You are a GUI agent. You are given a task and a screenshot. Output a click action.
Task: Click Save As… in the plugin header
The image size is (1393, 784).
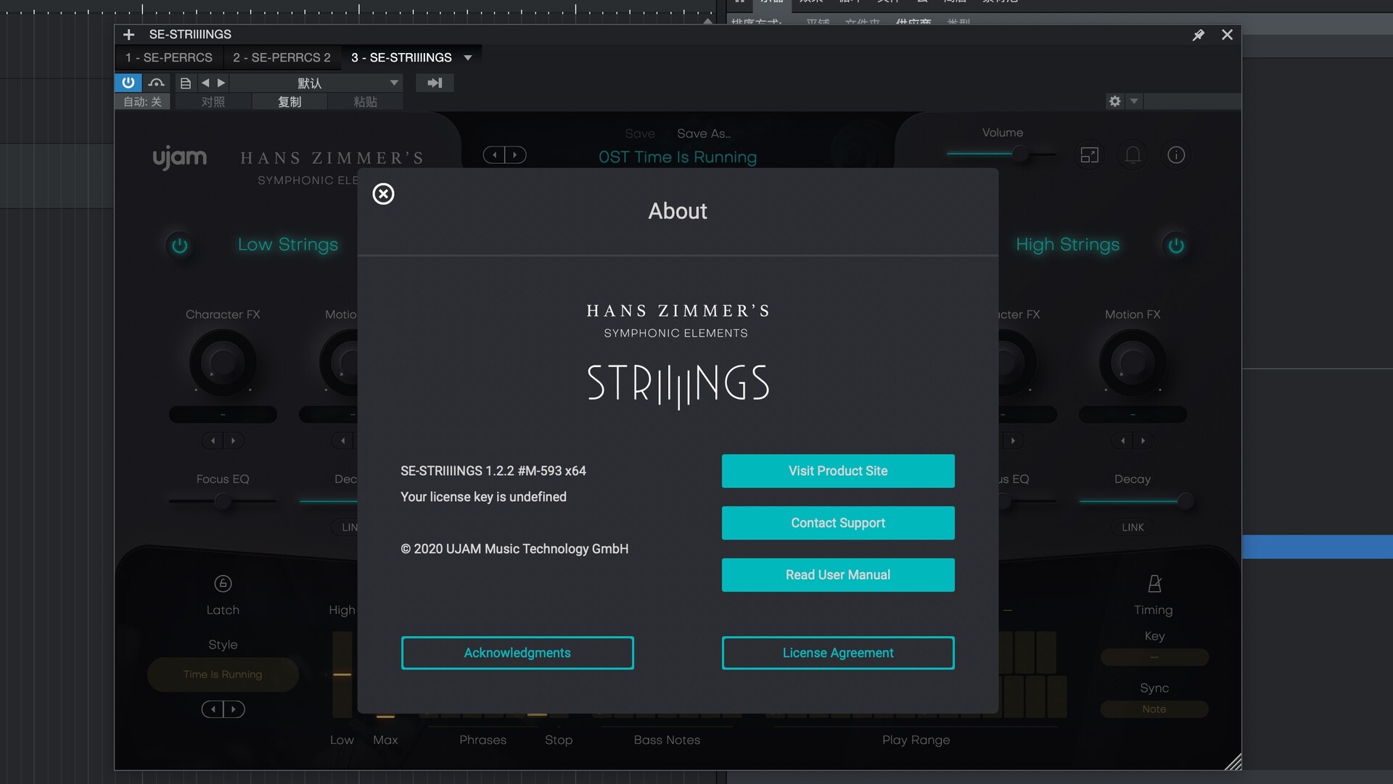pos(704,133)
